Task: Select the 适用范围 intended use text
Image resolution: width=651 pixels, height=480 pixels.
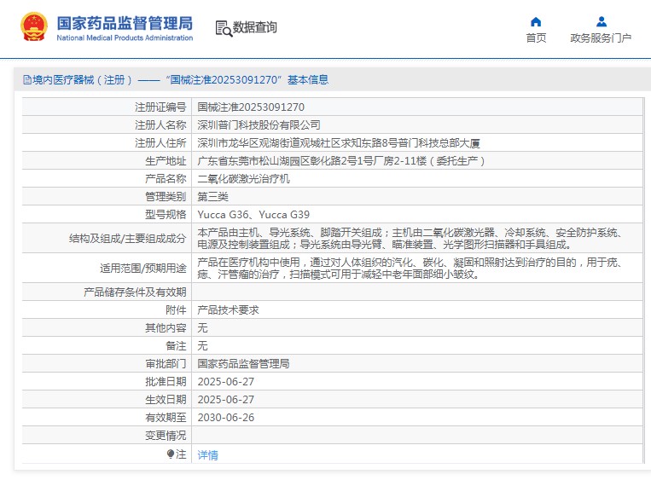Action: pyautogui.click(x=410, y=269)
